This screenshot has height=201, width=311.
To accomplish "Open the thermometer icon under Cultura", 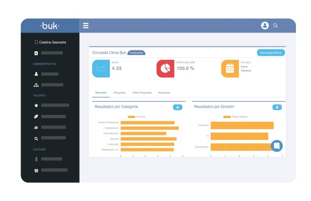I will click(x=36, y=159).
